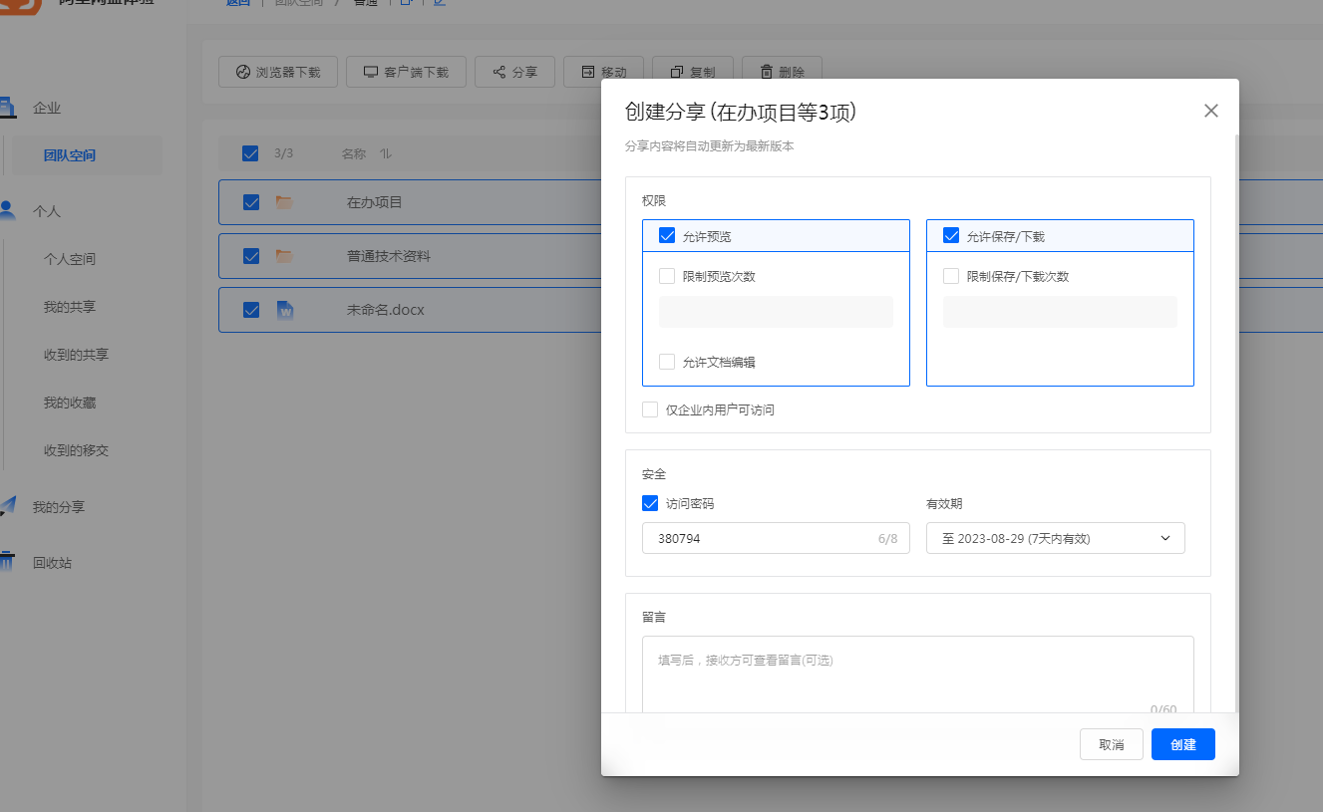1323x812 pixels.
Task: Open 个人空间 in the sidebar
Action: point(70,259)
